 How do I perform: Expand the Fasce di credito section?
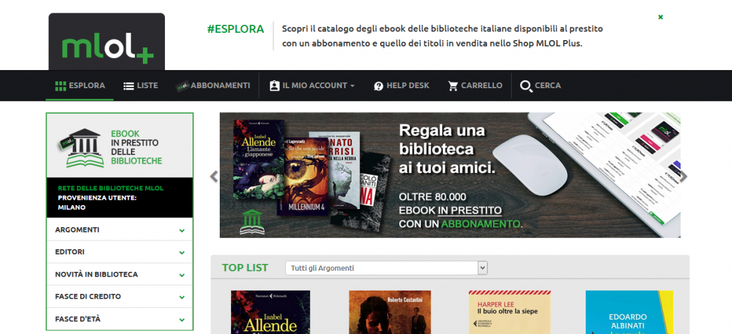120,296
